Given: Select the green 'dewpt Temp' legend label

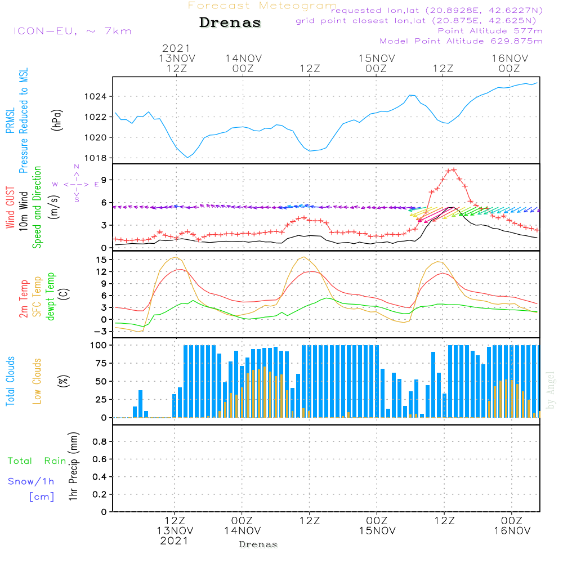Looking at the screenshot, I should pyautogui.click(x=50, y=296).
